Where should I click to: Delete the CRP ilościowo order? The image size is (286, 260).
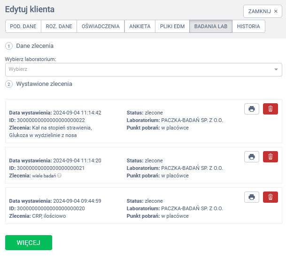pos(270,197)
